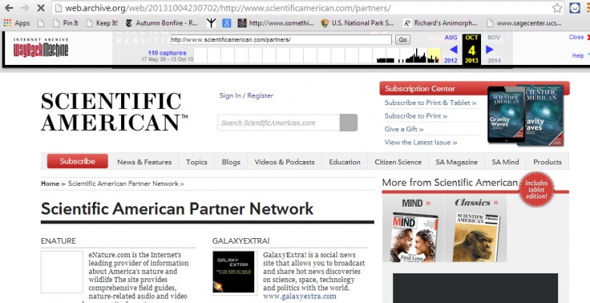This screenshot has width=590, height=303.
Task: Open the Autumn Bonfire bookmark
Action: (x=161, y=23)
